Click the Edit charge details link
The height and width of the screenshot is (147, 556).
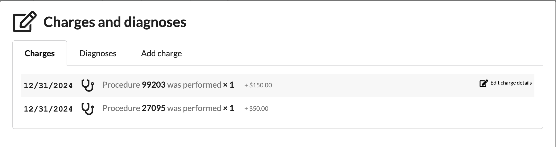511,83
